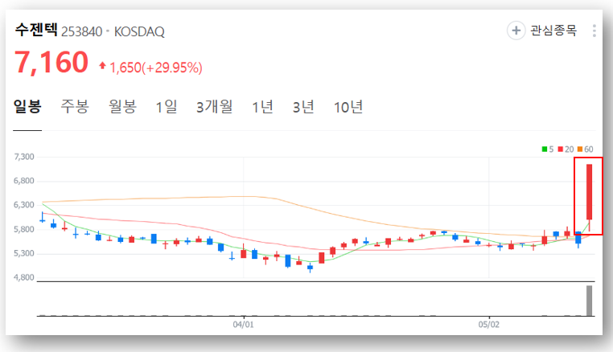613x352 pixels.
Task: Click the stock code 253840
Action: [x=81, y=31]
